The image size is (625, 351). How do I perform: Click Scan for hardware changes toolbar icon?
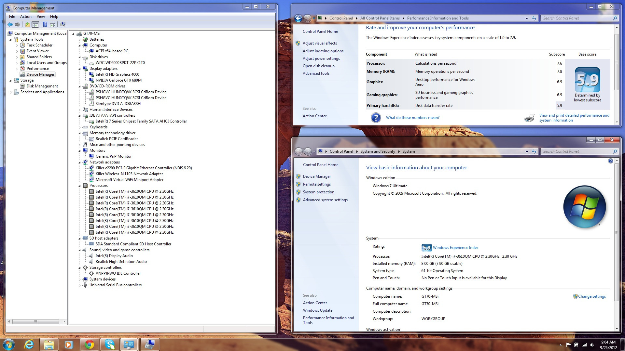click(x=63, y=24)
